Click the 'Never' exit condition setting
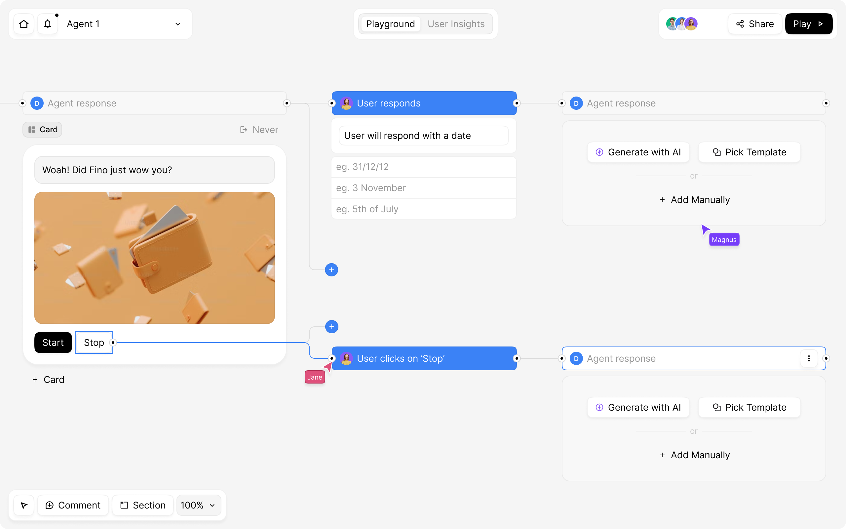846x529 pixels. click(259, 129)
